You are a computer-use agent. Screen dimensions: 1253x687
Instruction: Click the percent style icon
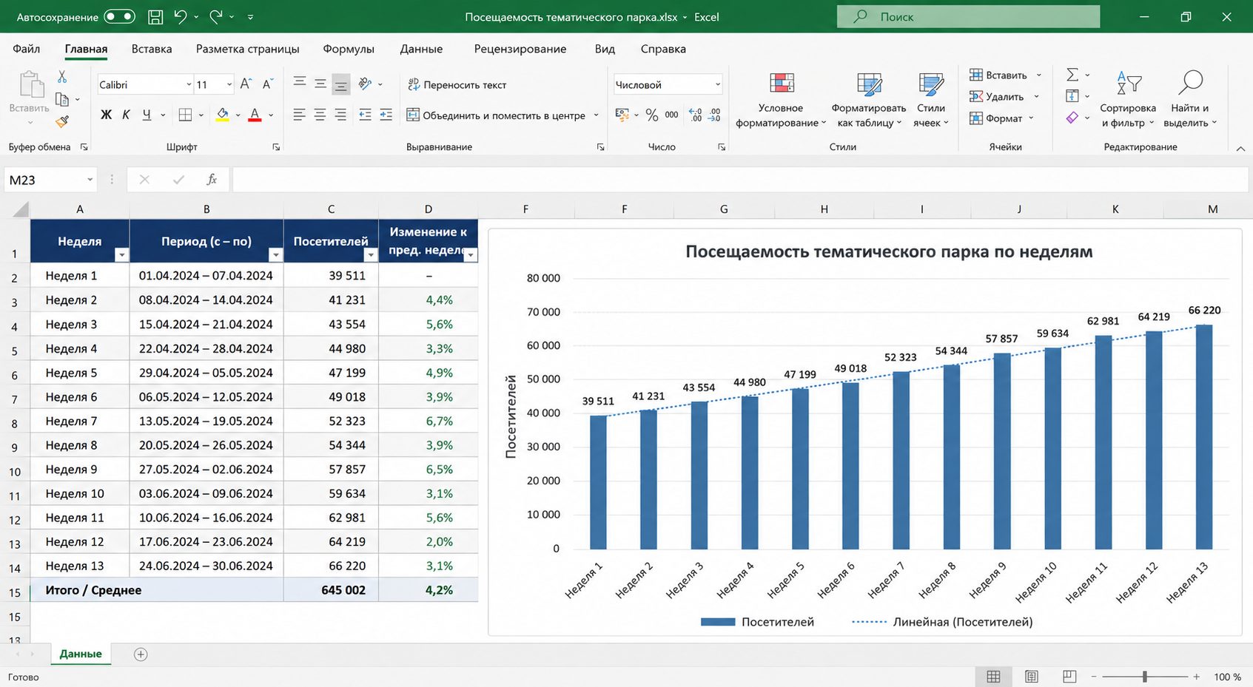[x=651, y=115]
